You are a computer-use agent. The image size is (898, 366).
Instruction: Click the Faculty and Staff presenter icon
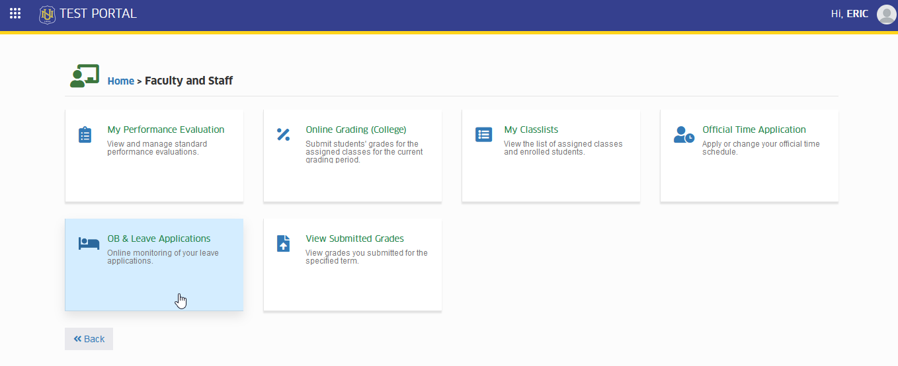coord(85,76)
